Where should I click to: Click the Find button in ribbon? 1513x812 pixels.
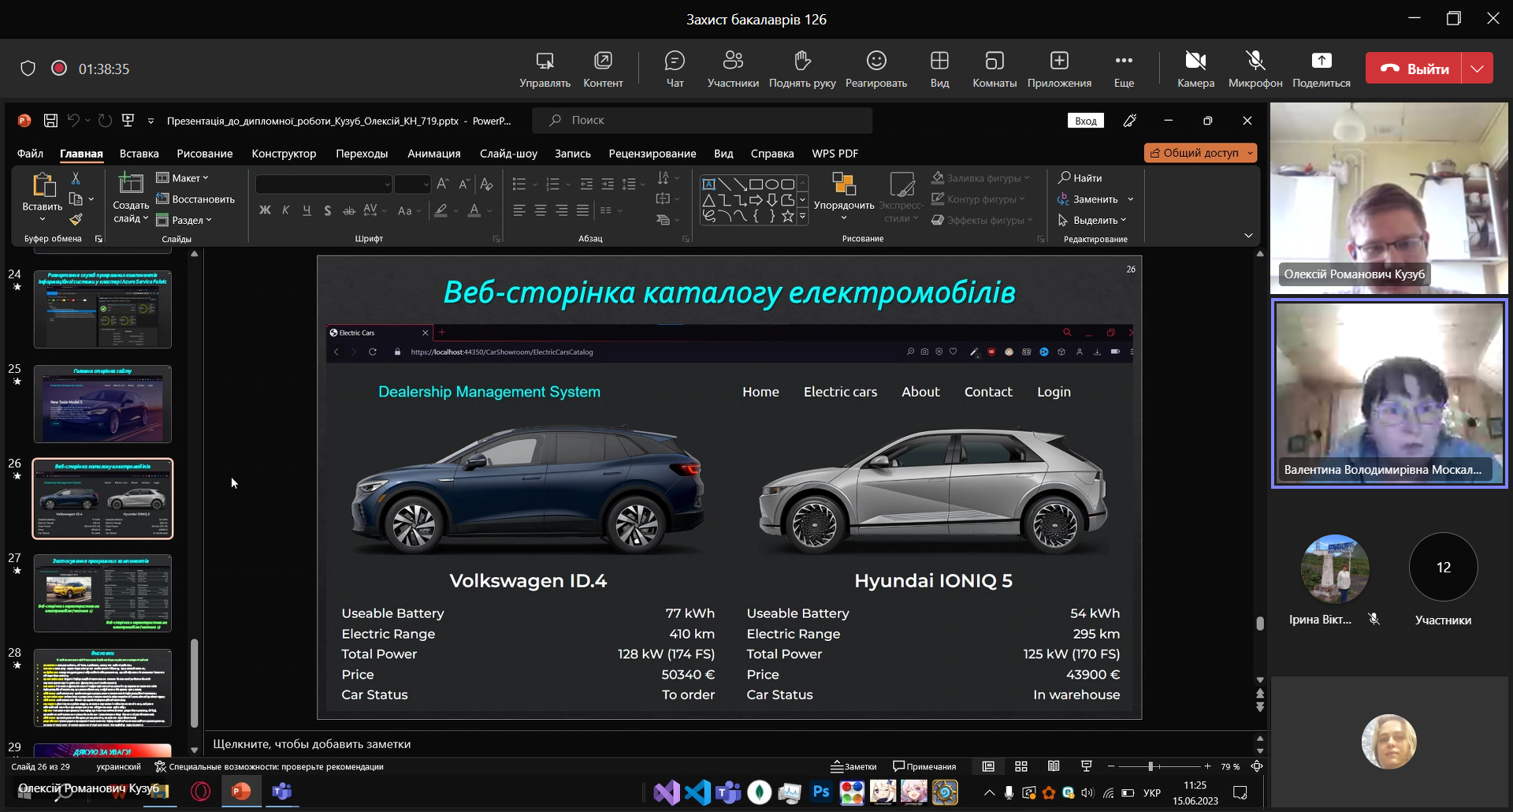pyautogui.click(x=1080, y=178)
